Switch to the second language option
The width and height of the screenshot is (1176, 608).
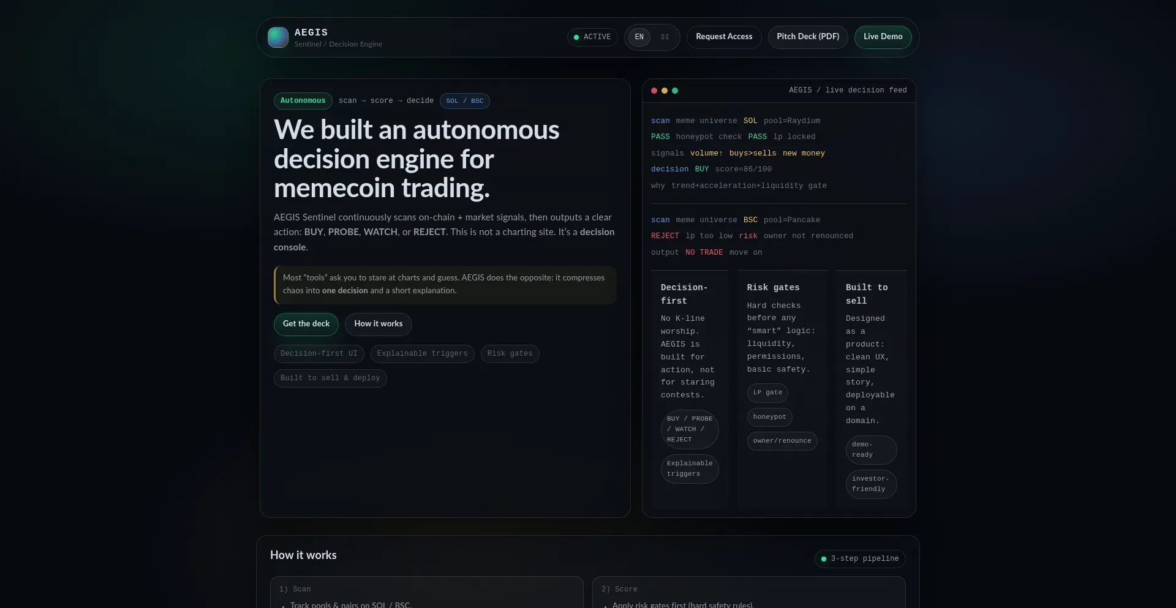665,37
